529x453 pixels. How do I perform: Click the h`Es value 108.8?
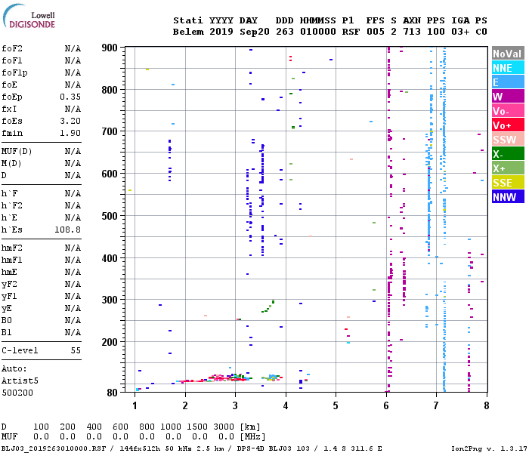coord(67,230)
